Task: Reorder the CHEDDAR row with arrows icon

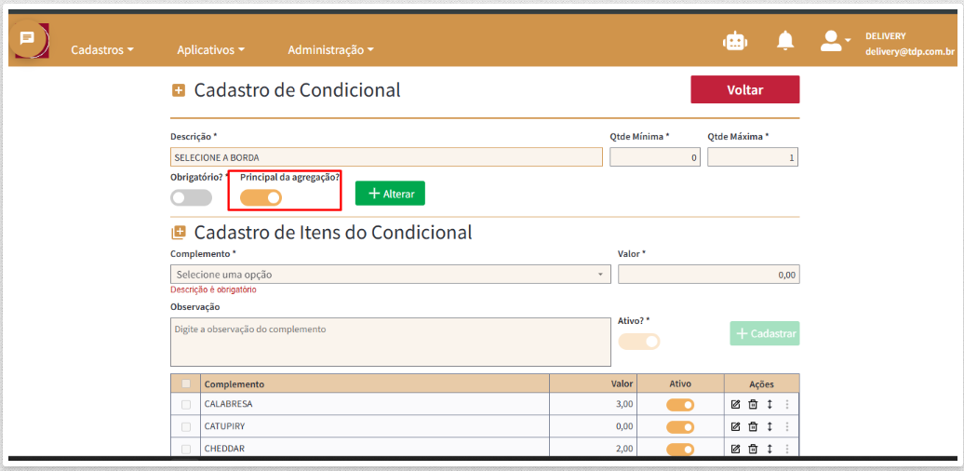Action: [x=770, y=449]
